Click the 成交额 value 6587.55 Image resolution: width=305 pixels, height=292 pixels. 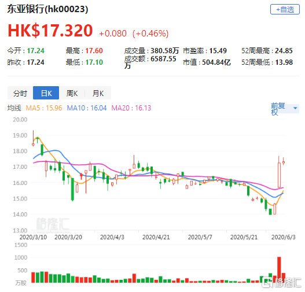[163, 58]
